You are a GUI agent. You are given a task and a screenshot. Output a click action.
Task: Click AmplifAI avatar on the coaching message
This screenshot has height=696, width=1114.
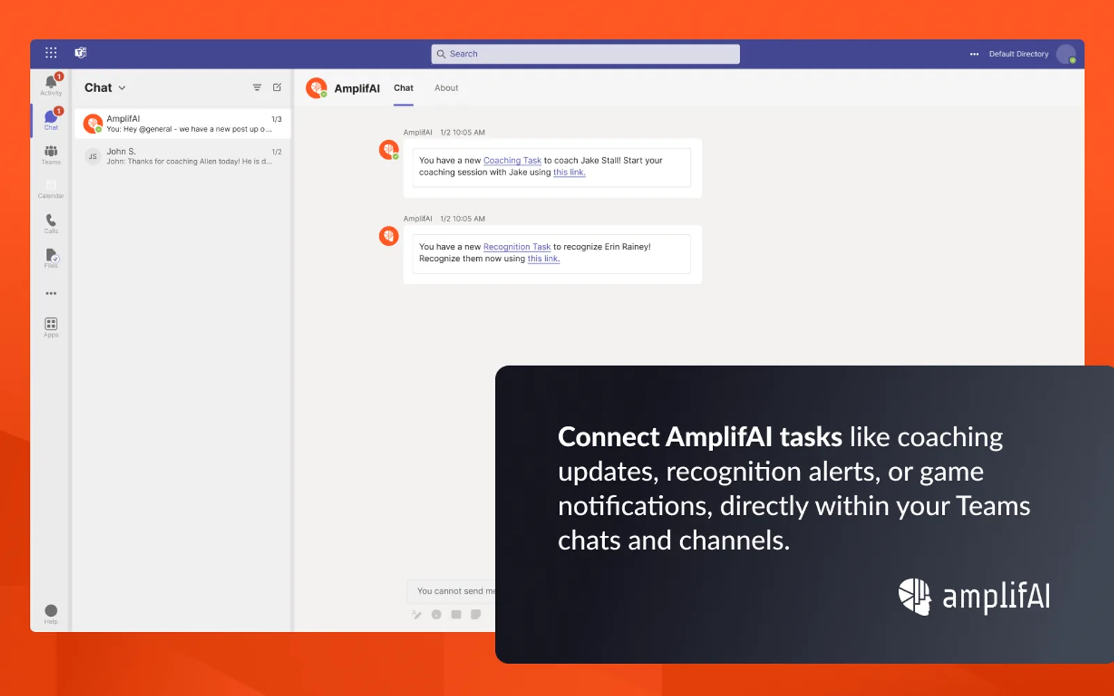pos(389,149)
